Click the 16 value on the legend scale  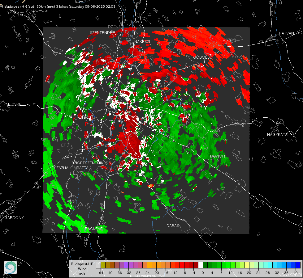(x=240, y=273)
